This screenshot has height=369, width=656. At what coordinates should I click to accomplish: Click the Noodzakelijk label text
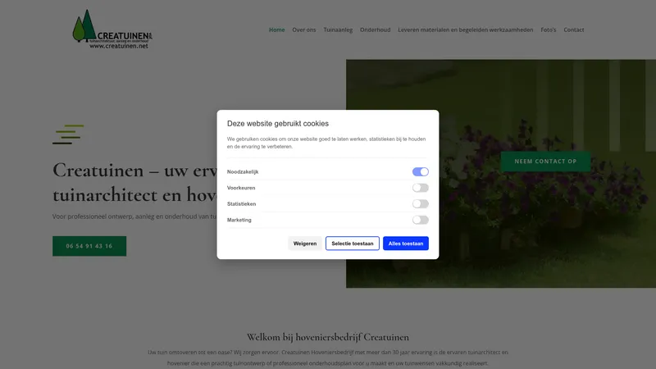[243, 172]
